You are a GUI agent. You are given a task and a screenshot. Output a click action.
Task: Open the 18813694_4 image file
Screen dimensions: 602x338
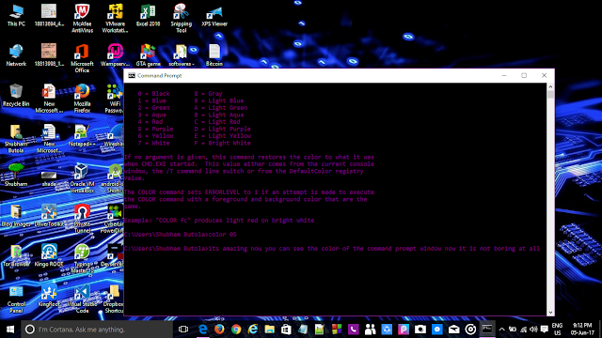(49, 15)
